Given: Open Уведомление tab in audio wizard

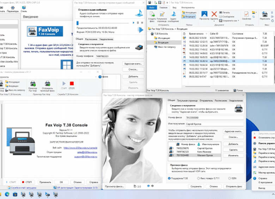Looking at the screenshot, I should click(x=106, y=39).
